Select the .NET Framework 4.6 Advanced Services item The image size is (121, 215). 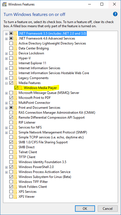point(47,38)
